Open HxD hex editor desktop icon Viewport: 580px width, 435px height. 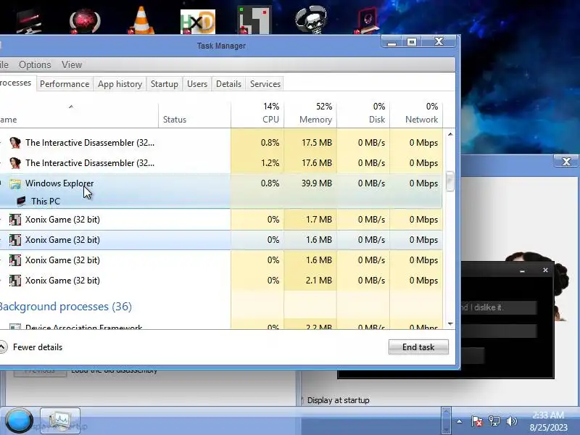coord(198,22)
